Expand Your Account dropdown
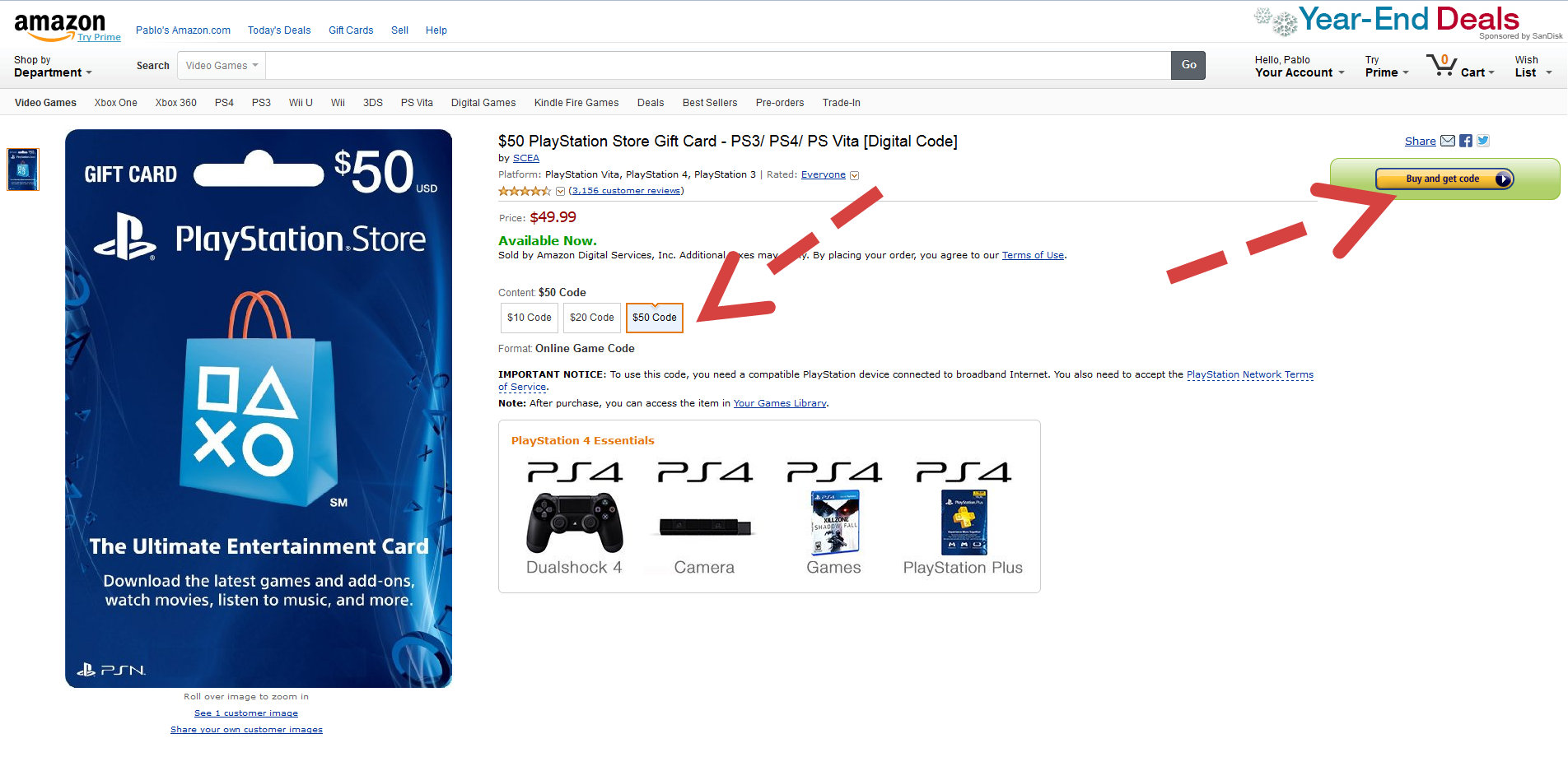Image resolution: width=1568 pixels, height=757 pixels. coord(1300,67)
